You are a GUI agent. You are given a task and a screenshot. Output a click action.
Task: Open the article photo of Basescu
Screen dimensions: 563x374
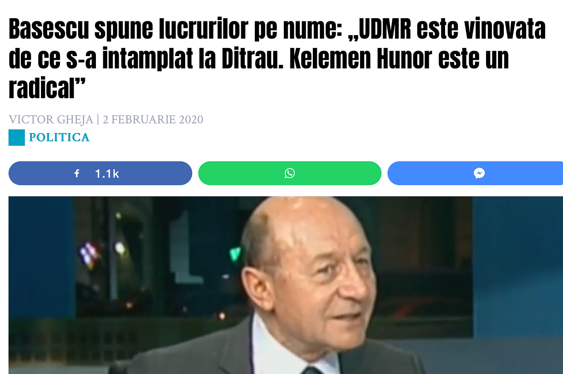pos(286,285)
